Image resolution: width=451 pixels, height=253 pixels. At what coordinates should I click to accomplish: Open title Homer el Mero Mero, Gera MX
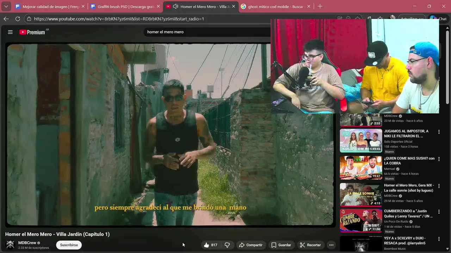tap(409, 188)
